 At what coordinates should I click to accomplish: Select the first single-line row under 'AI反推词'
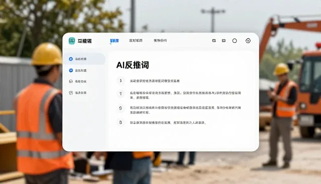tap(148, 81)
